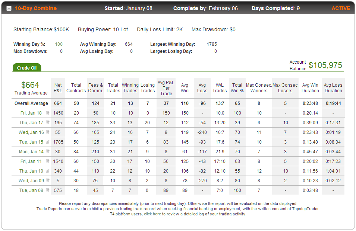Open the Tue, Jan 15 daily report
The width and height of the screenshot is (356, 231).
tap(31, 142)
